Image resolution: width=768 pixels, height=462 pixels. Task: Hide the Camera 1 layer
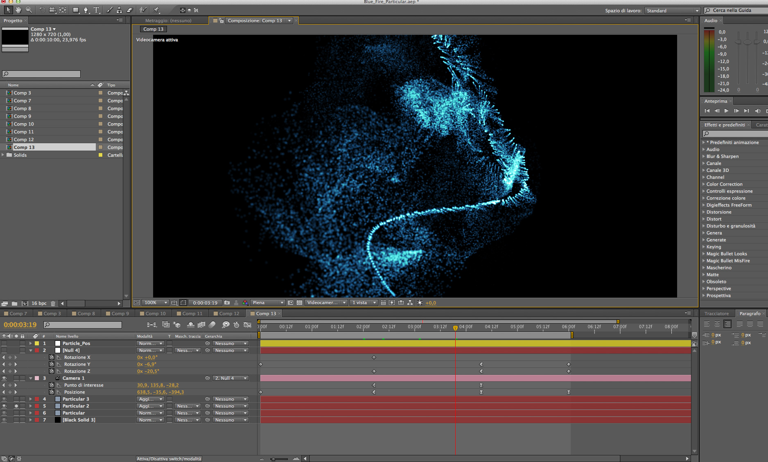pyautogui.click(x=4, y=378)
